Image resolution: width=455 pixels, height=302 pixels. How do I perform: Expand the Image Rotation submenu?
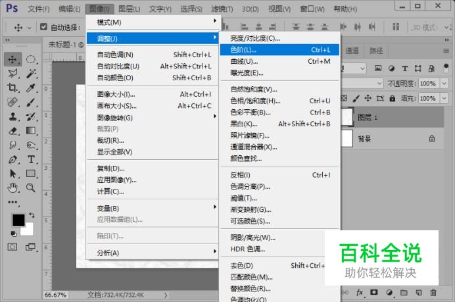153,118
